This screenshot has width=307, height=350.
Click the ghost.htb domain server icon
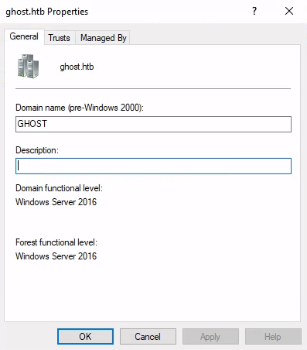tap(28, 66)
